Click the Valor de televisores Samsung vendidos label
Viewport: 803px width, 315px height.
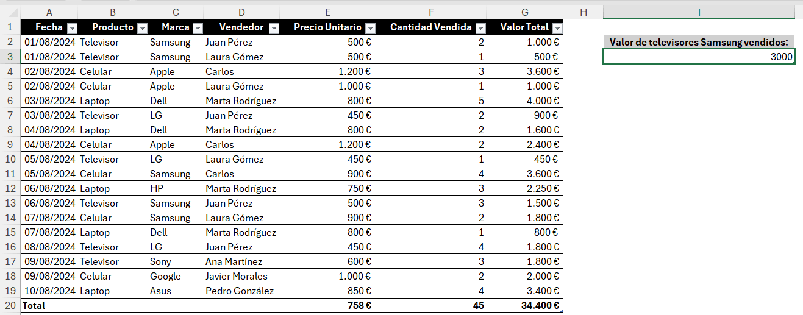tap(699, 42)
